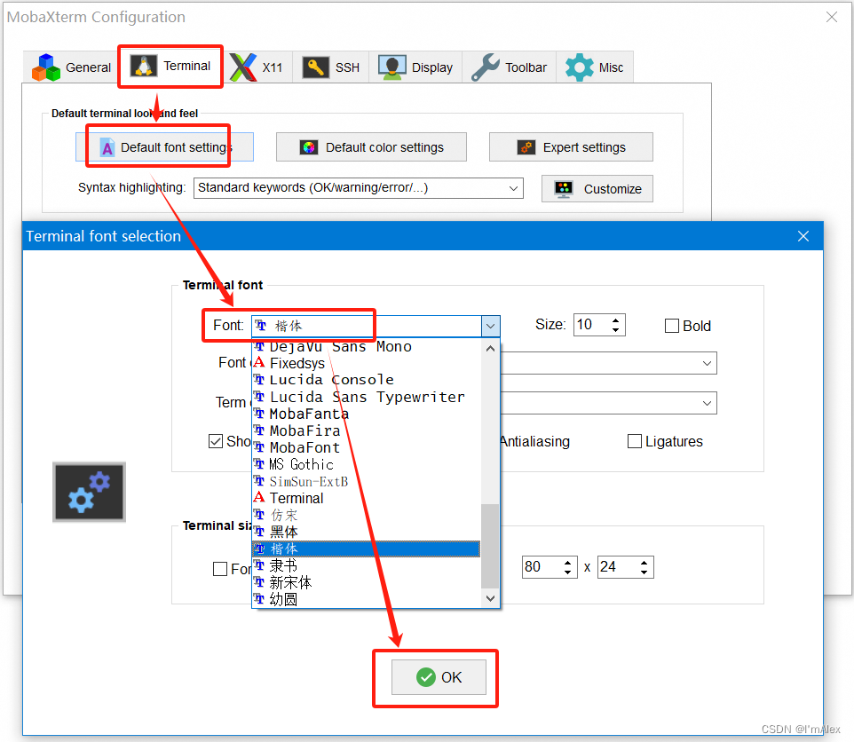Screen dimensions: 854x742
Task: Expand the Font combo box arrow
Action: tap(491, 326)
